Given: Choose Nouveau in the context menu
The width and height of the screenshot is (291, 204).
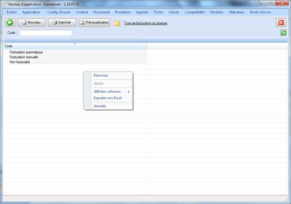Looking at the screenshot, I should pyautogui.click(x=101, y=75).
